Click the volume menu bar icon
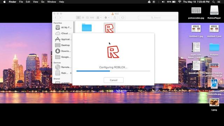 pos(163,2)
